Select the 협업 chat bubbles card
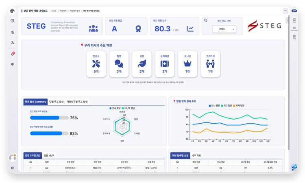Viewport: 305px width, 183px height. coord(119,64)
